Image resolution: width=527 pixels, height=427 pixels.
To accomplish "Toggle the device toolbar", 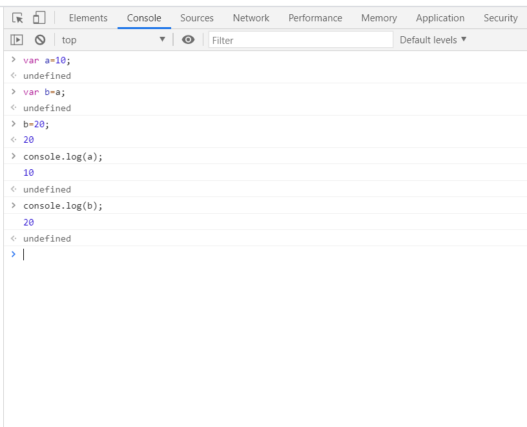I will pos(40,17).
